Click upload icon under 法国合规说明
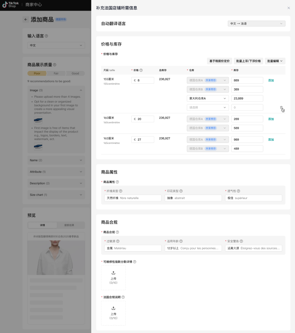Image resolution: width=295 pixels, height=333 pixels. pyautogui.click(x=113, y=308)
